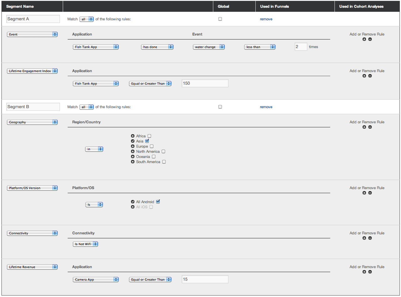Click minus icon to remove Lifetime Engagement Index rule
The image size is (401, 297).
pyautogui.click(x=370, y=76)
